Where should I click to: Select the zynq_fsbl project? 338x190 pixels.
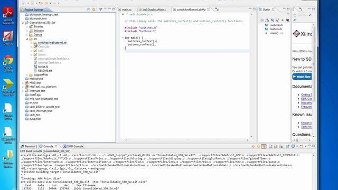click(x=35, y=119)
